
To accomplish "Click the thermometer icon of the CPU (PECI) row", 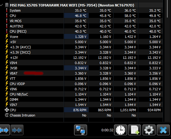I will point(7,31).
